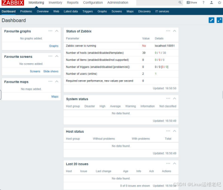The height and width of the screenshot is (190, 223).
Task: Click the left sidebar edge handle
Action: [0, 95]
